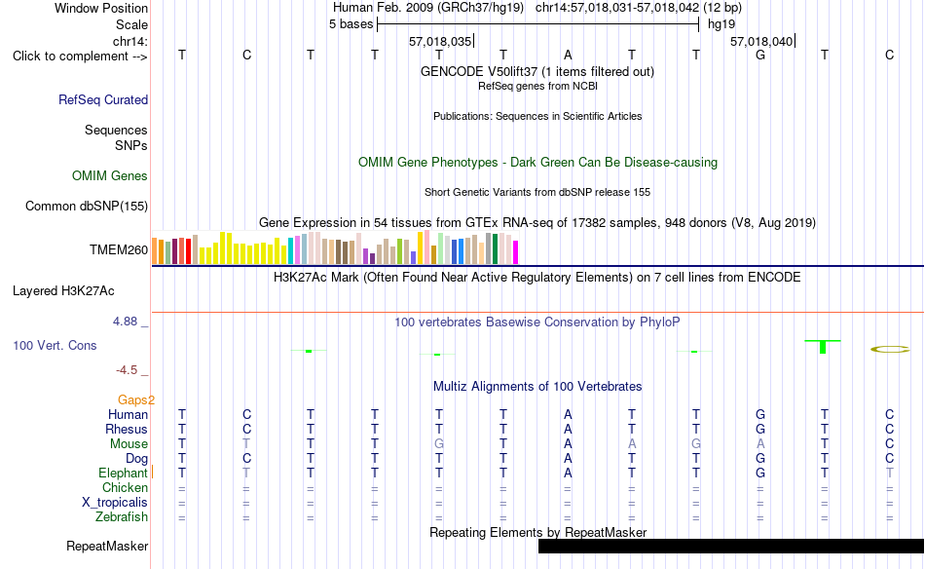Select the Rhesus alignment row label
The width and height of the screenshot is (925, 569).
tap(127, 429)
